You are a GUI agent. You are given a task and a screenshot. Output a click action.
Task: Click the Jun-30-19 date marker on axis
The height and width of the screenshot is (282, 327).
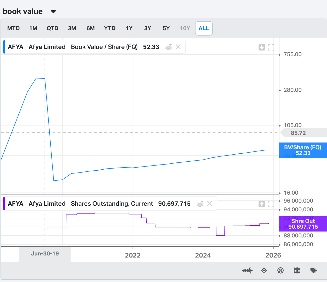coord(45,254)
